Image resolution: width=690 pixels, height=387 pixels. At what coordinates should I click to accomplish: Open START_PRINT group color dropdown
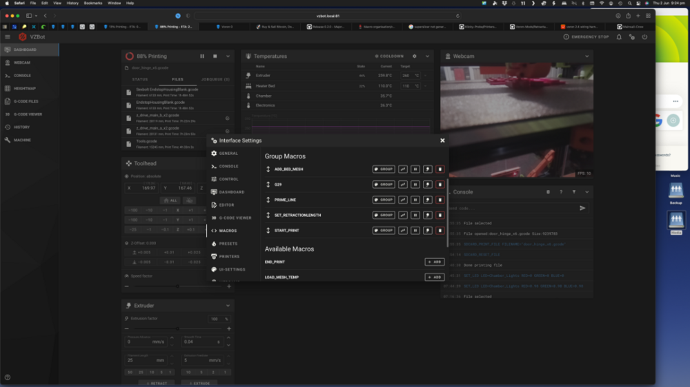(x=384, y=230)
